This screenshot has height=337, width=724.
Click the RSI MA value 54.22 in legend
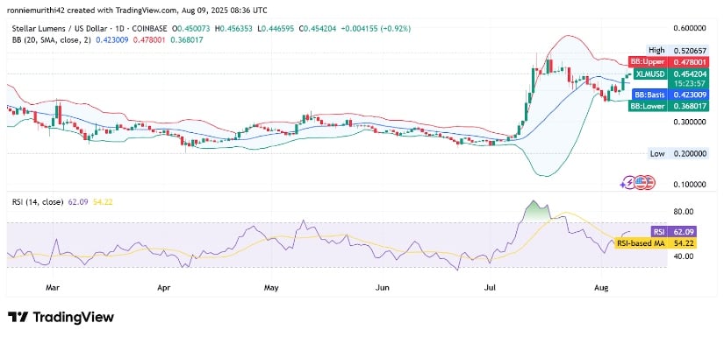103,201
